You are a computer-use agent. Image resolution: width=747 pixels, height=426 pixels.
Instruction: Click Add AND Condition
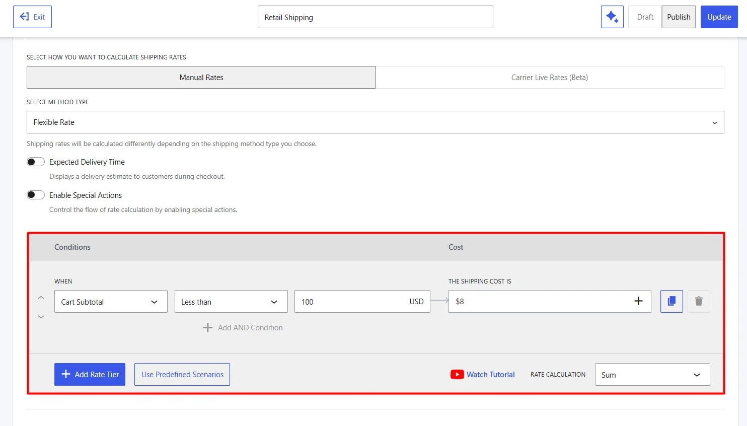[x=243, y=327]
